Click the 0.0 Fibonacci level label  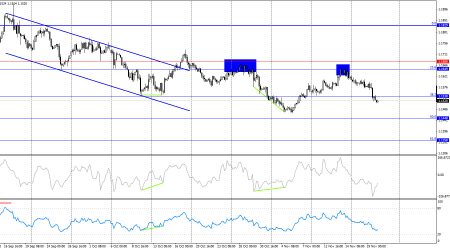[x=433, y=23]
